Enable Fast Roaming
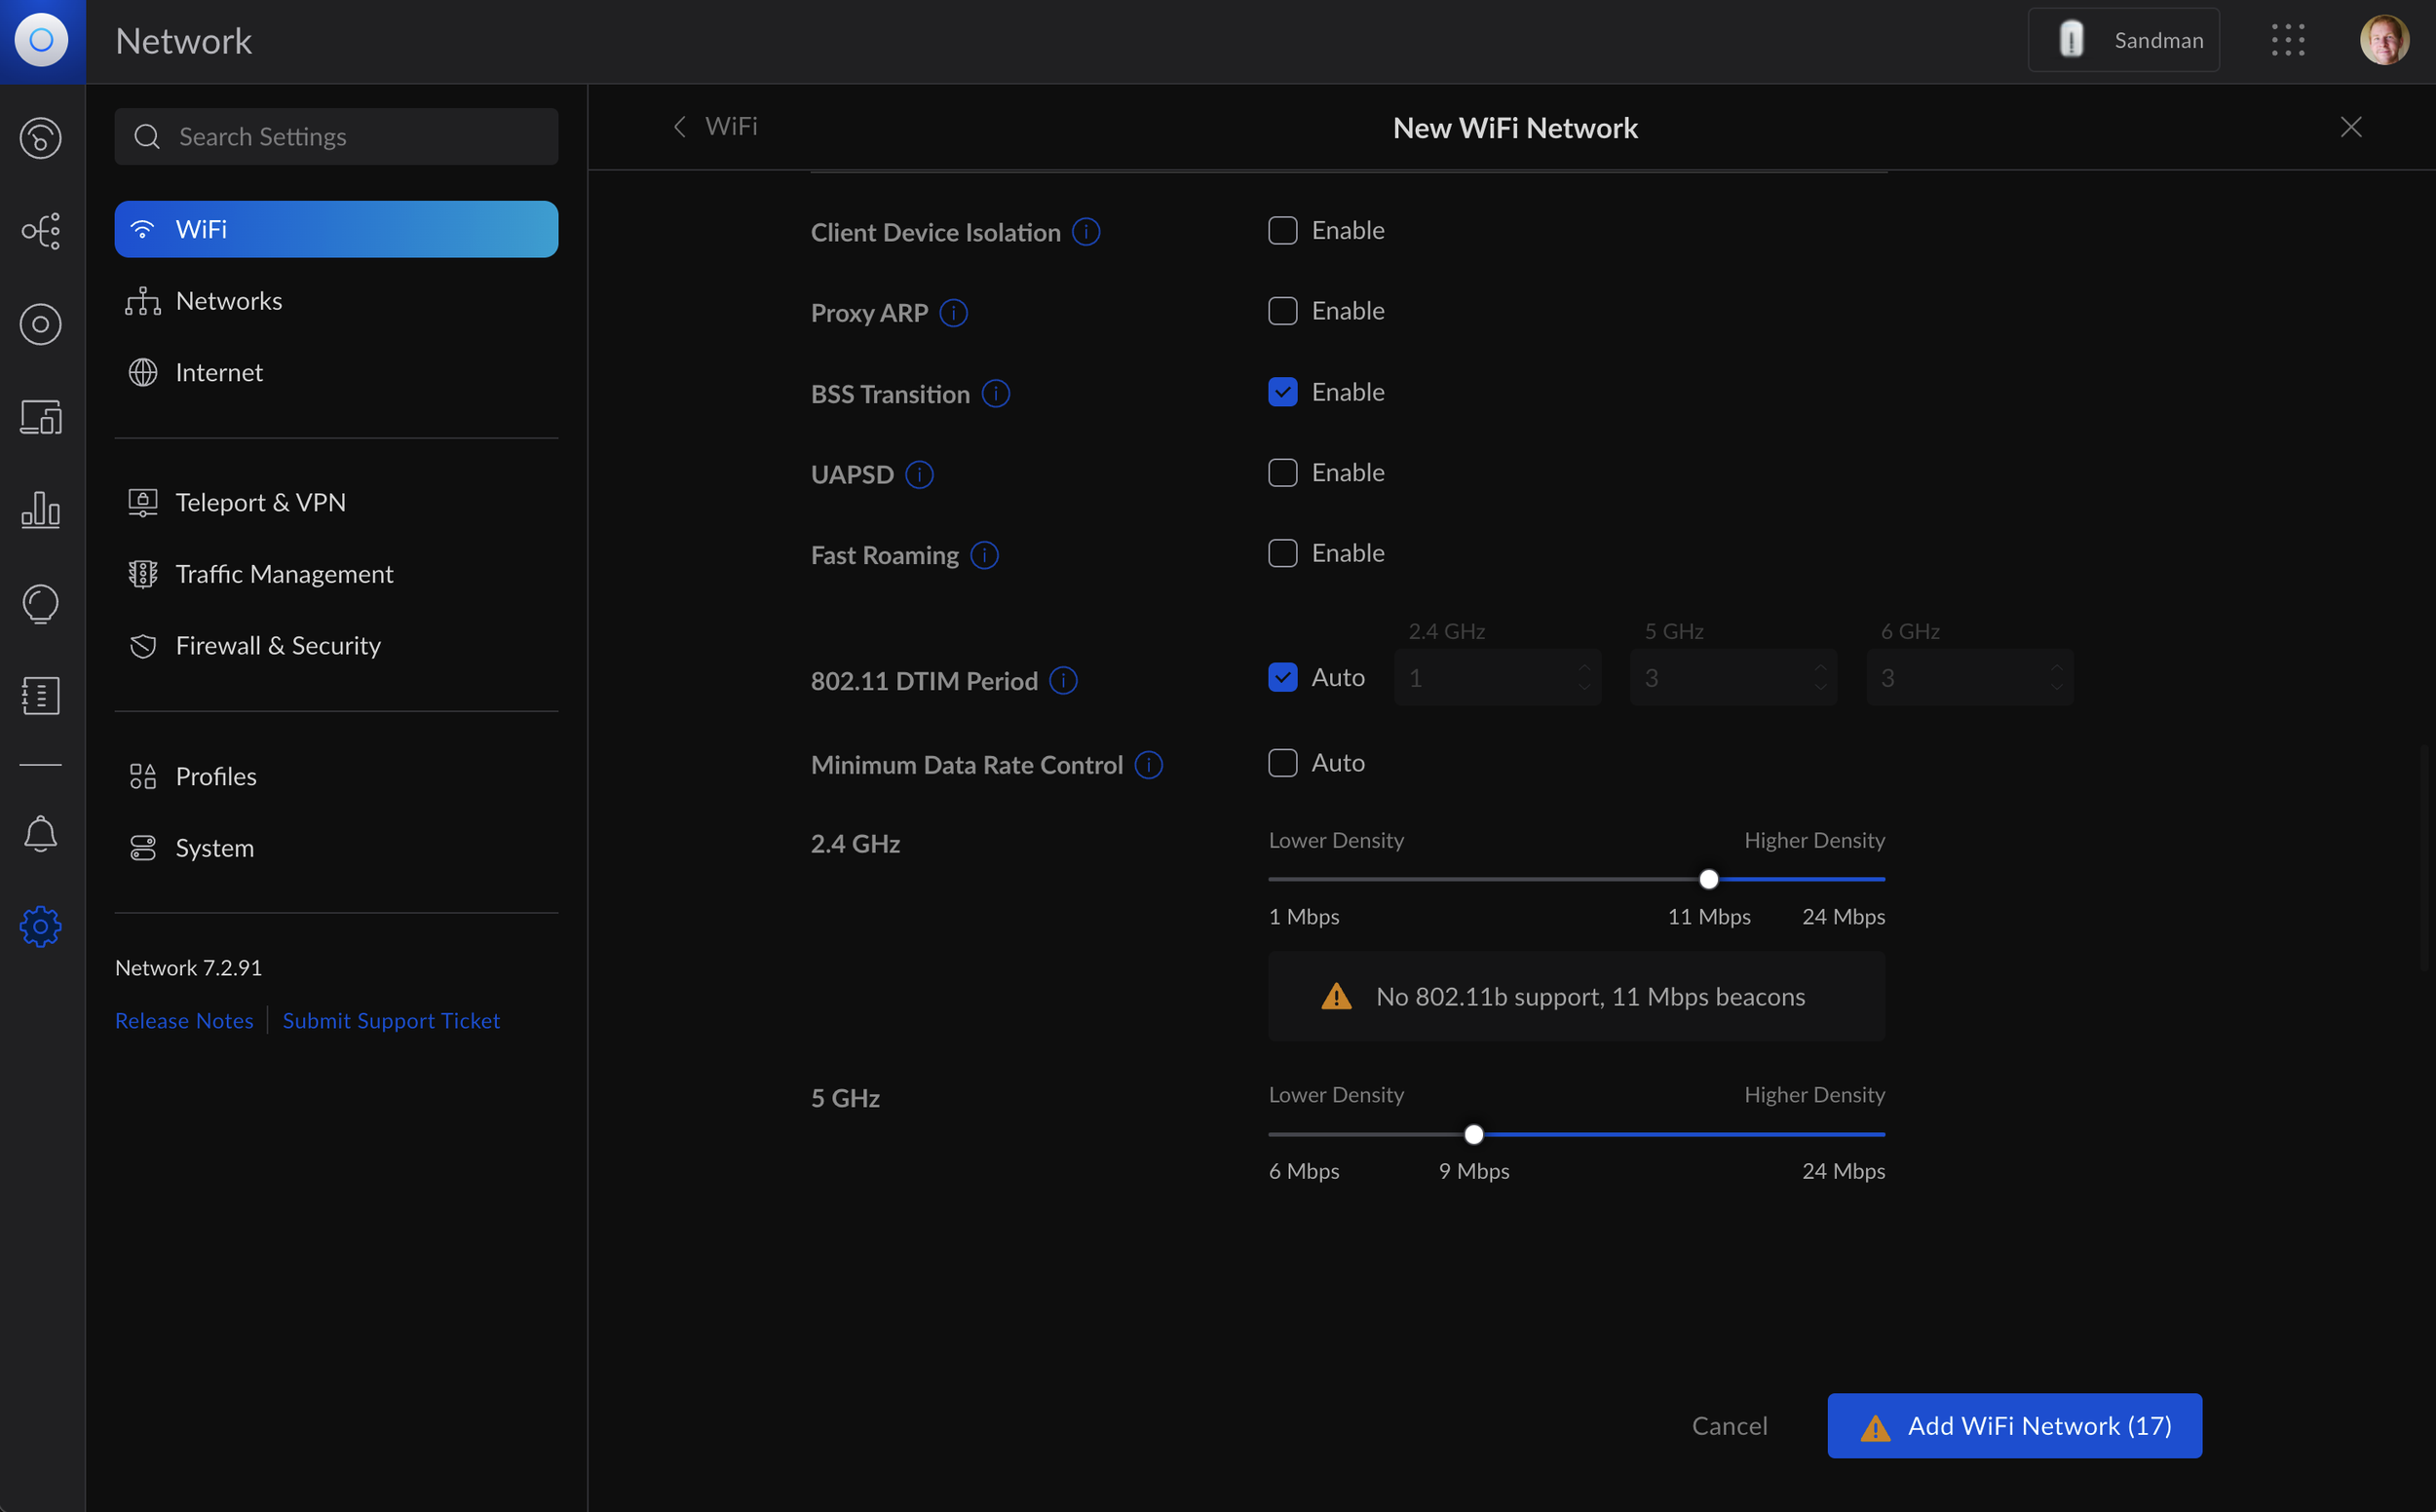 pos(1282,553)
